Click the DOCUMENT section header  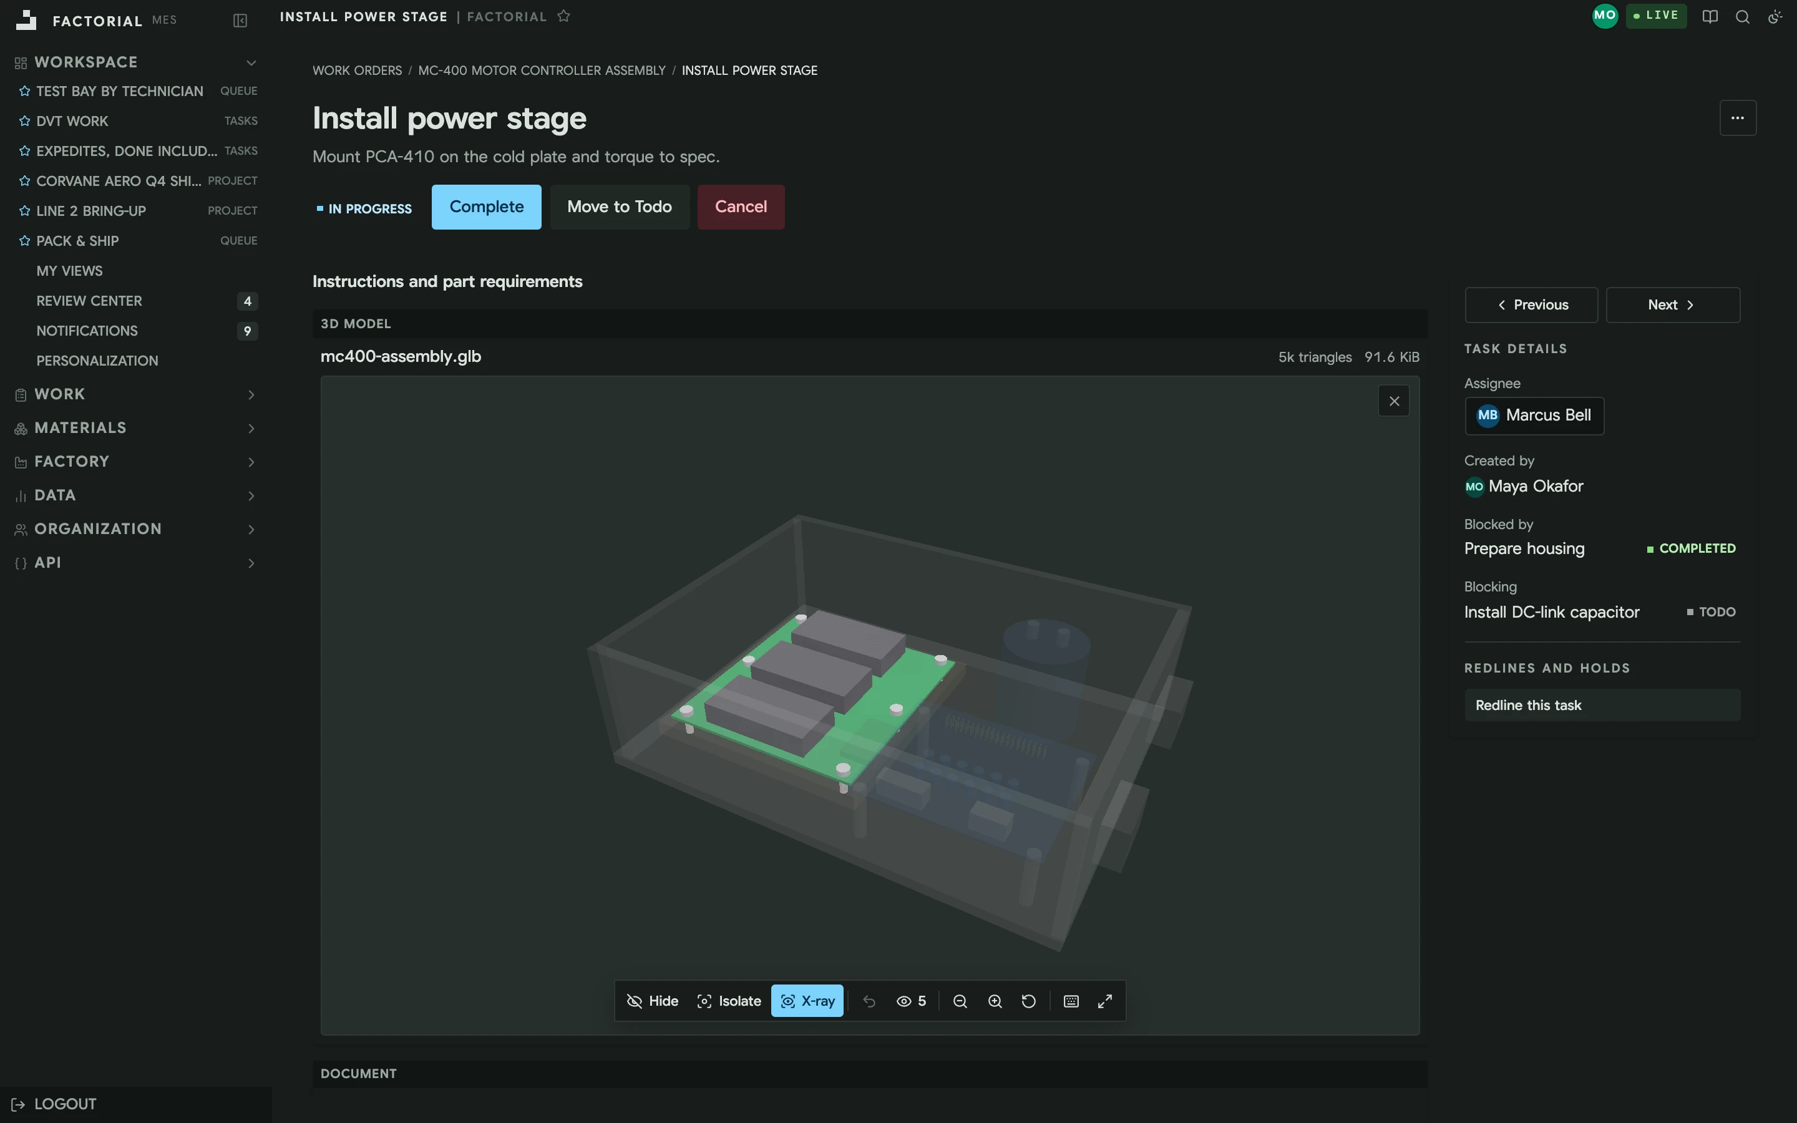pyautogui.click(x=359, y=1074)
